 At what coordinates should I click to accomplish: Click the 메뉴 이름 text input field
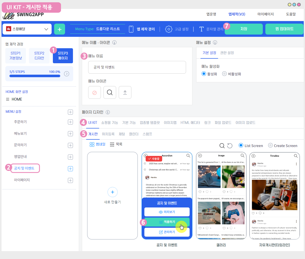click(x=137, y=67)
